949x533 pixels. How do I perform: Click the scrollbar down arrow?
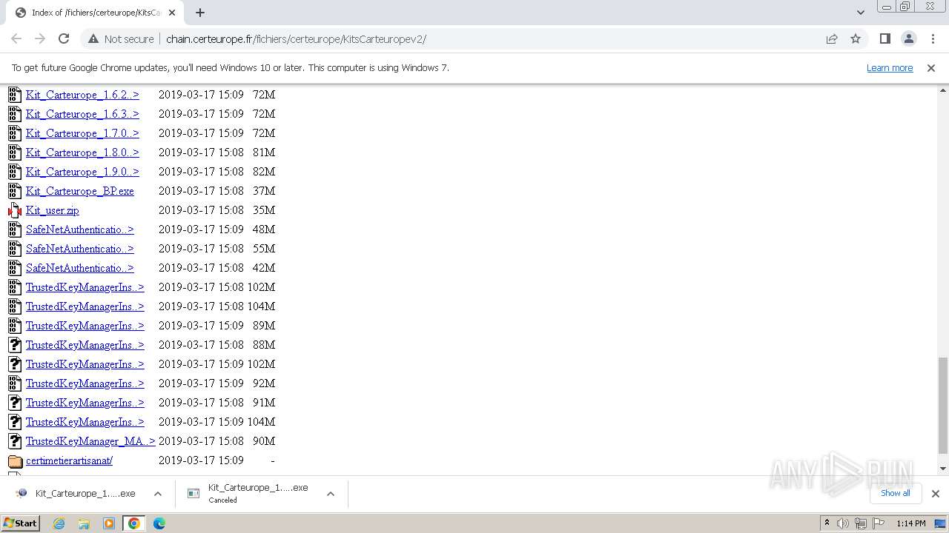pyautogui.click(x=943, y=468)
